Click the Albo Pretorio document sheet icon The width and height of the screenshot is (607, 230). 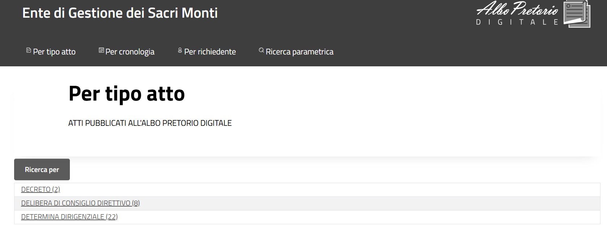click(x=577, y=14)
